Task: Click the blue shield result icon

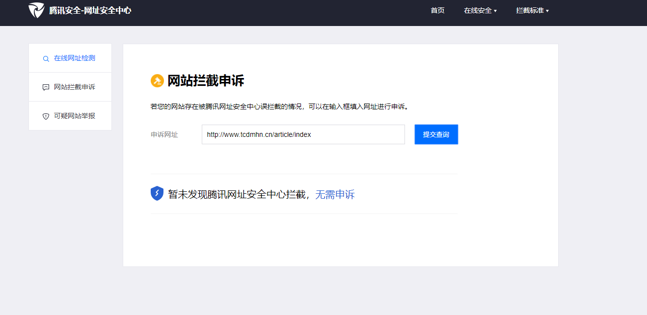Action: click(x=157, y=193)
